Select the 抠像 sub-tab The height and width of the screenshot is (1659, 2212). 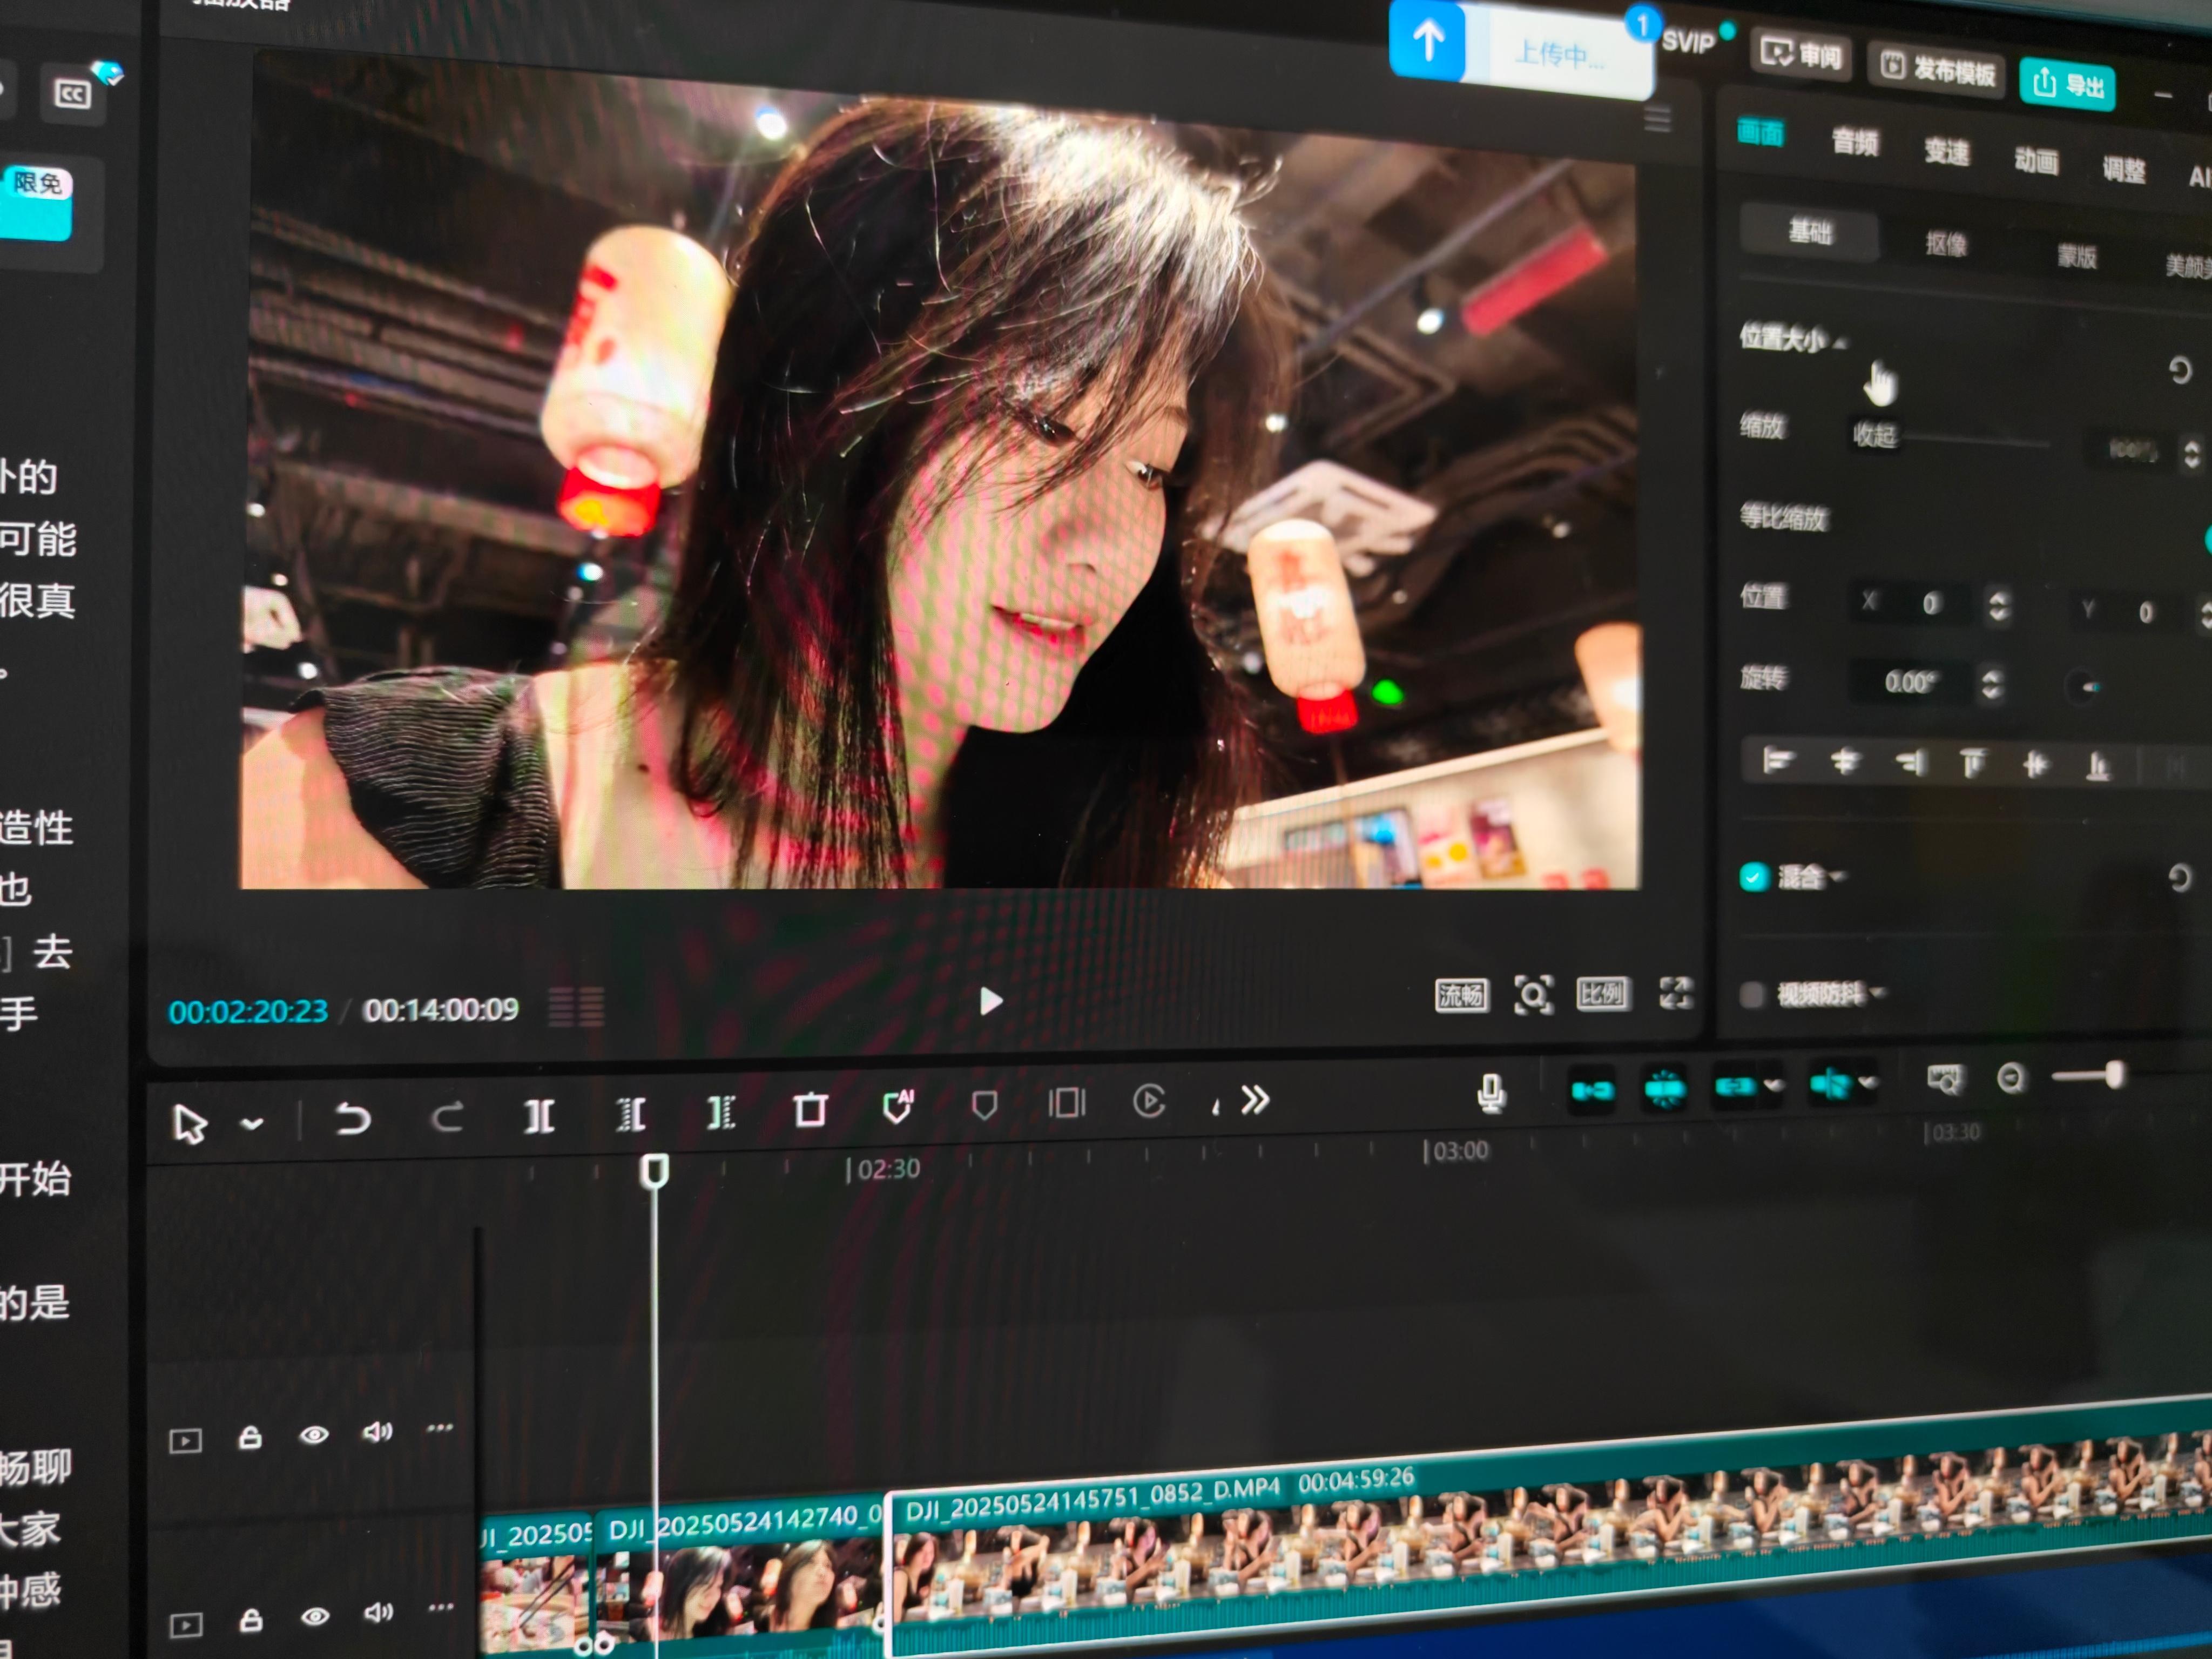click(1946, 243)
